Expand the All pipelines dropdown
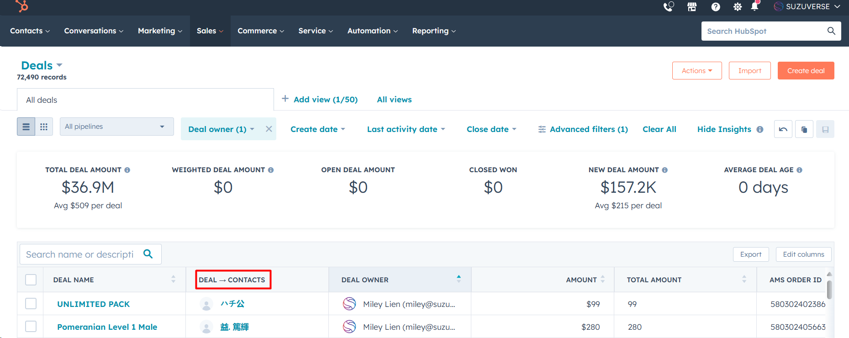849x338 pixels. tap(116, 127)
